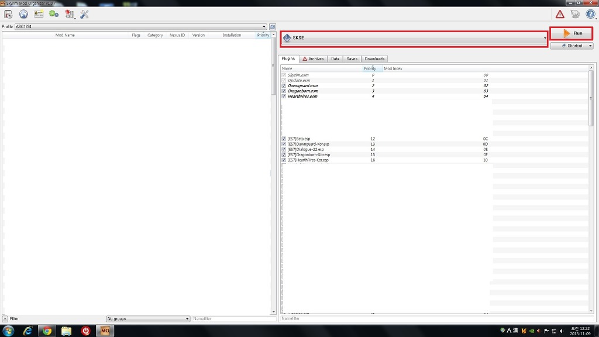Screen dimensions: 599x337
Task: Focus the plugin list Namefilter field
Action: [438, 318]
